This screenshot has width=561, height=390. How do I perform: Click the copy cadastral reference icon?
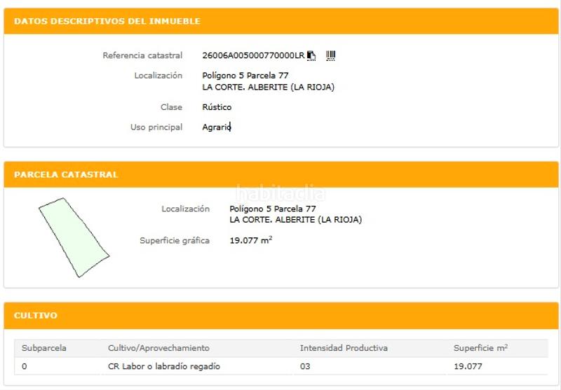click(311, 56)
